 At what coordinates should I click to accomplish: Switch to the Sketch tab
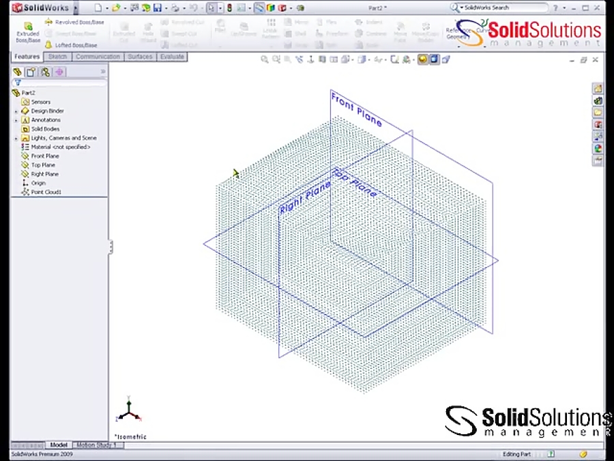pos(57,57)
